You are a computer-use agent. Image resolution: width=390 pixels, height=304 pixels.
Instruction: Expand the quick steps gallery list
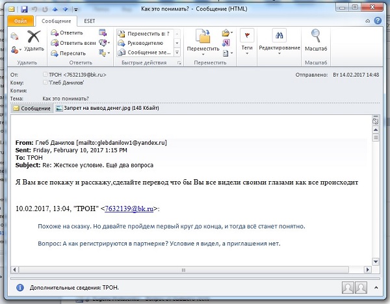click(x=177, y=53)
